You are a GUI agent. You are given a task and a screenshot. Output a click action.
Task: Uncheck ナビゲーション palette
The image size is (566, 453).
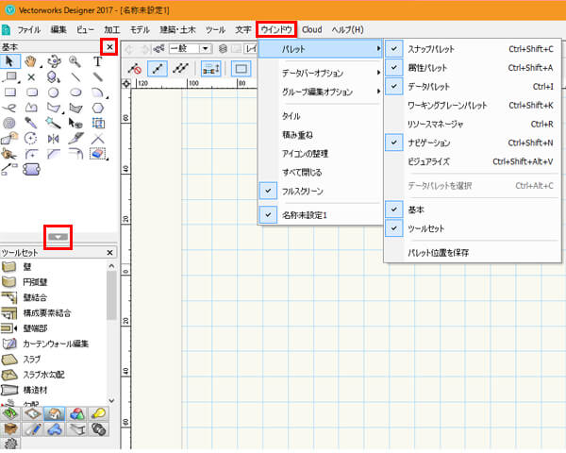tap(473, 143)
